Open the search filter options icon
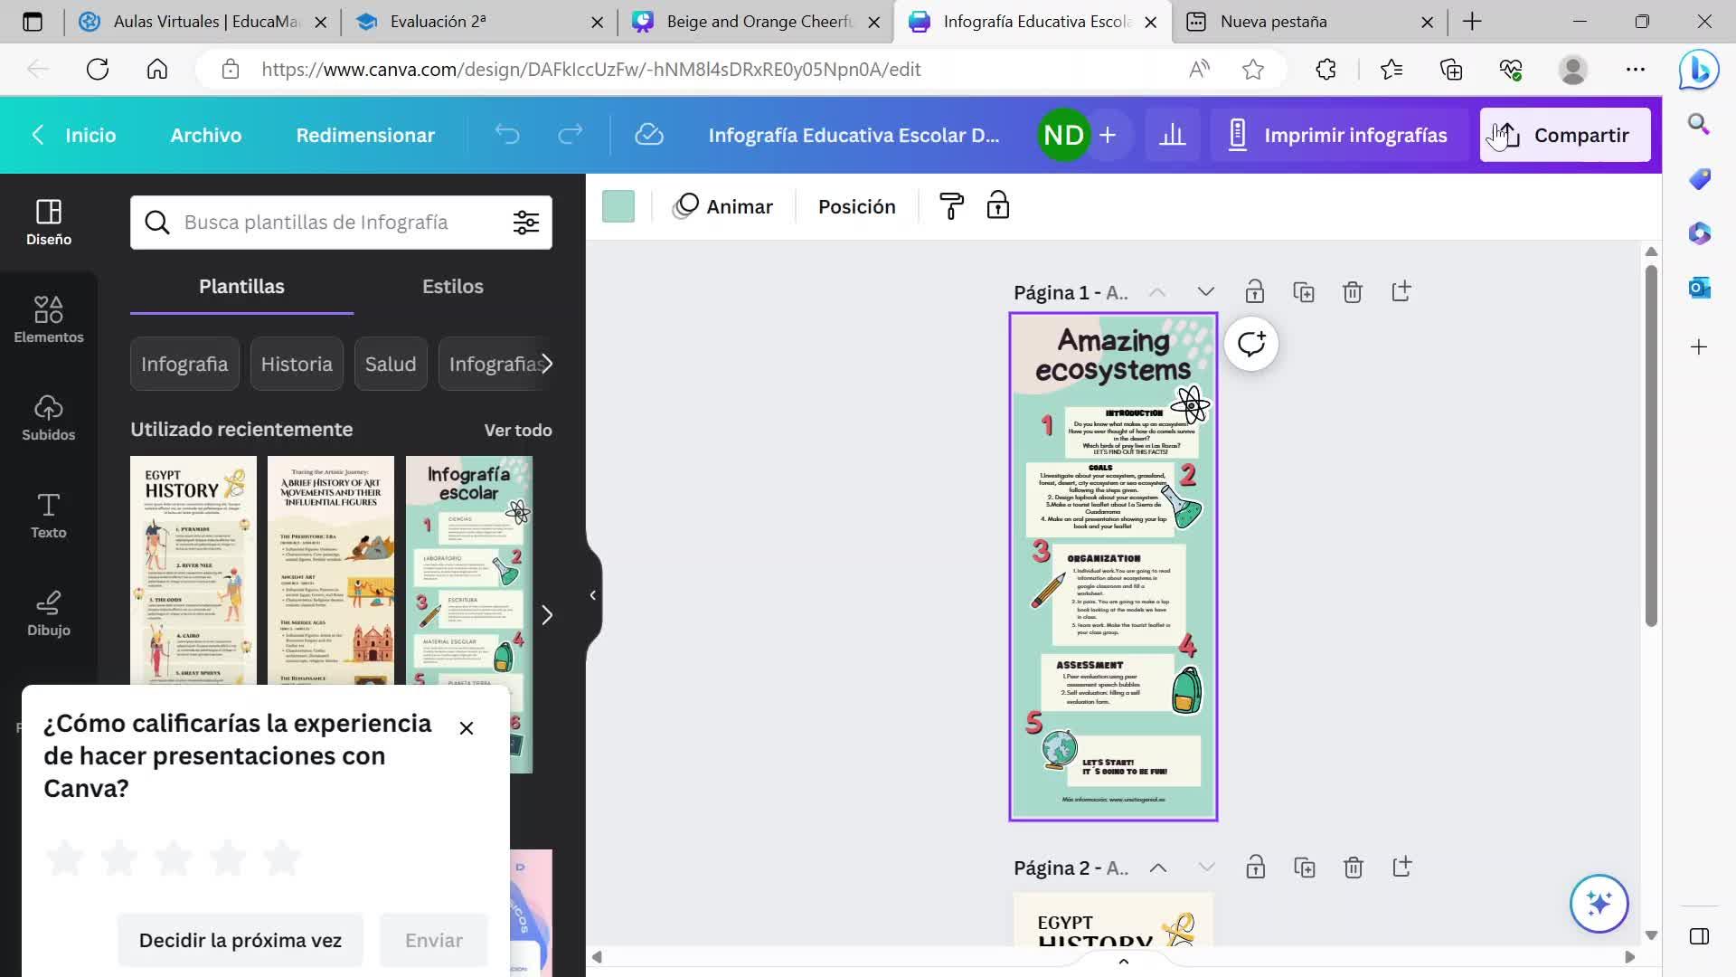This screenshot has height=977, width=1736. 525,223
